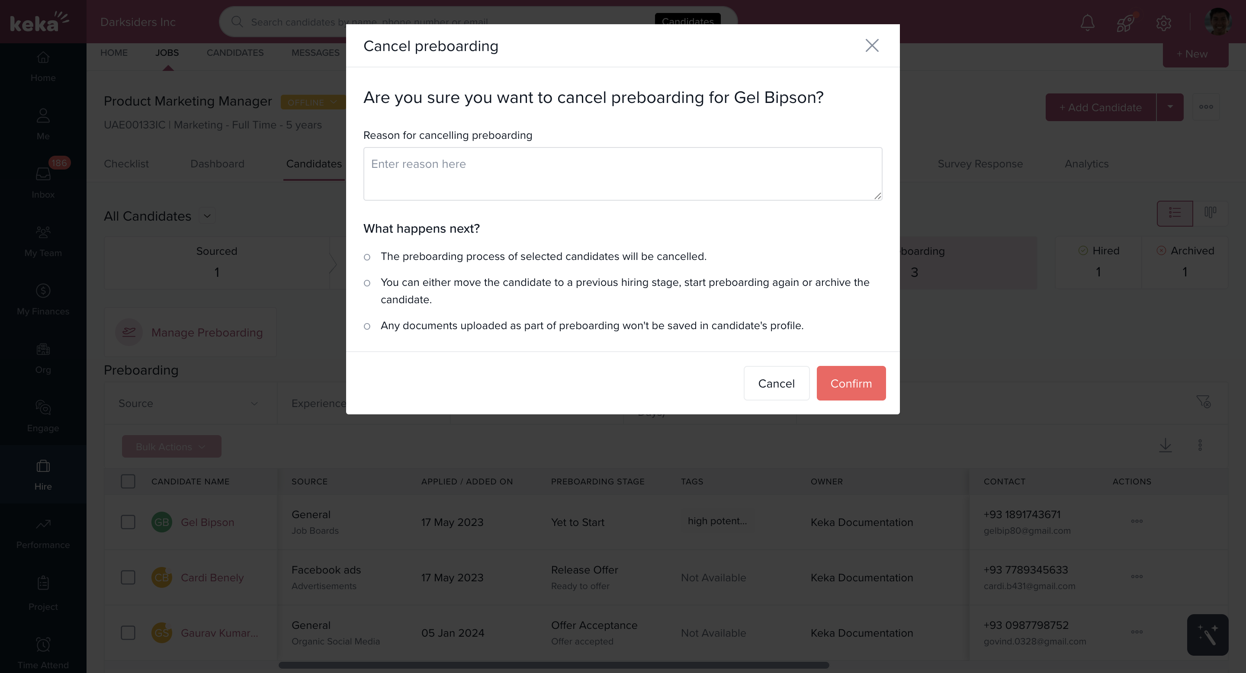Clear filters using the filter icon
Image resolution: width=1246 pixels, height=673 pixels.
pos(1203,402)
